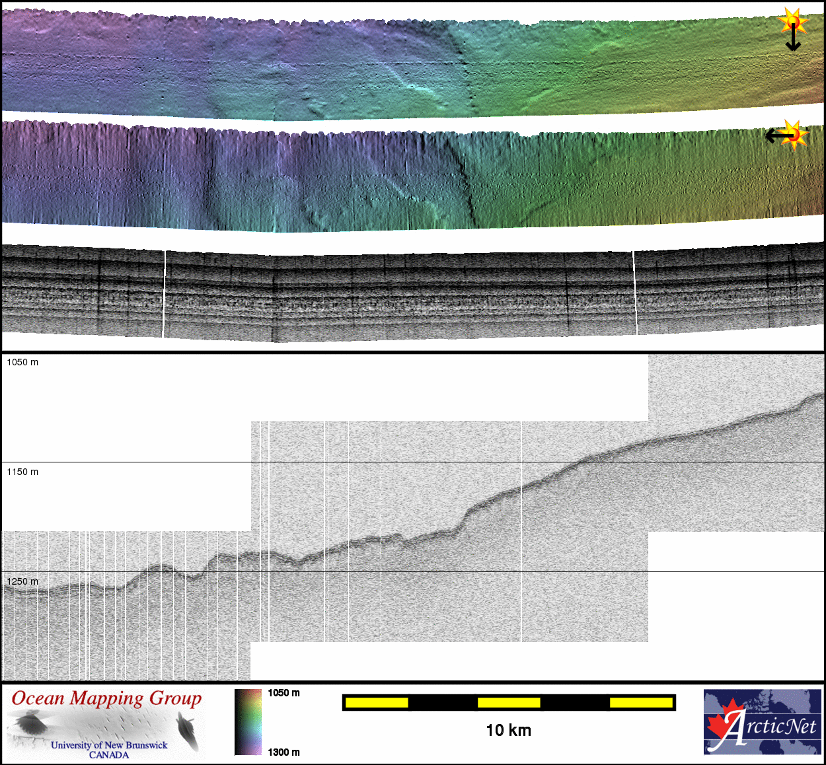This screenshot has width=826, height=765.
Task: Click the leftmost yellow segment of scale bar
Action: pos(377,702)
